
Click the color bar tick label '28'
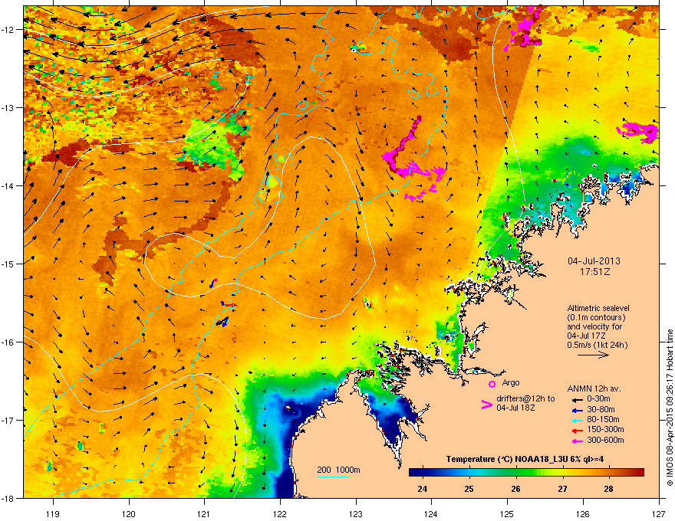pyautogui.click(x=609, y=489)
